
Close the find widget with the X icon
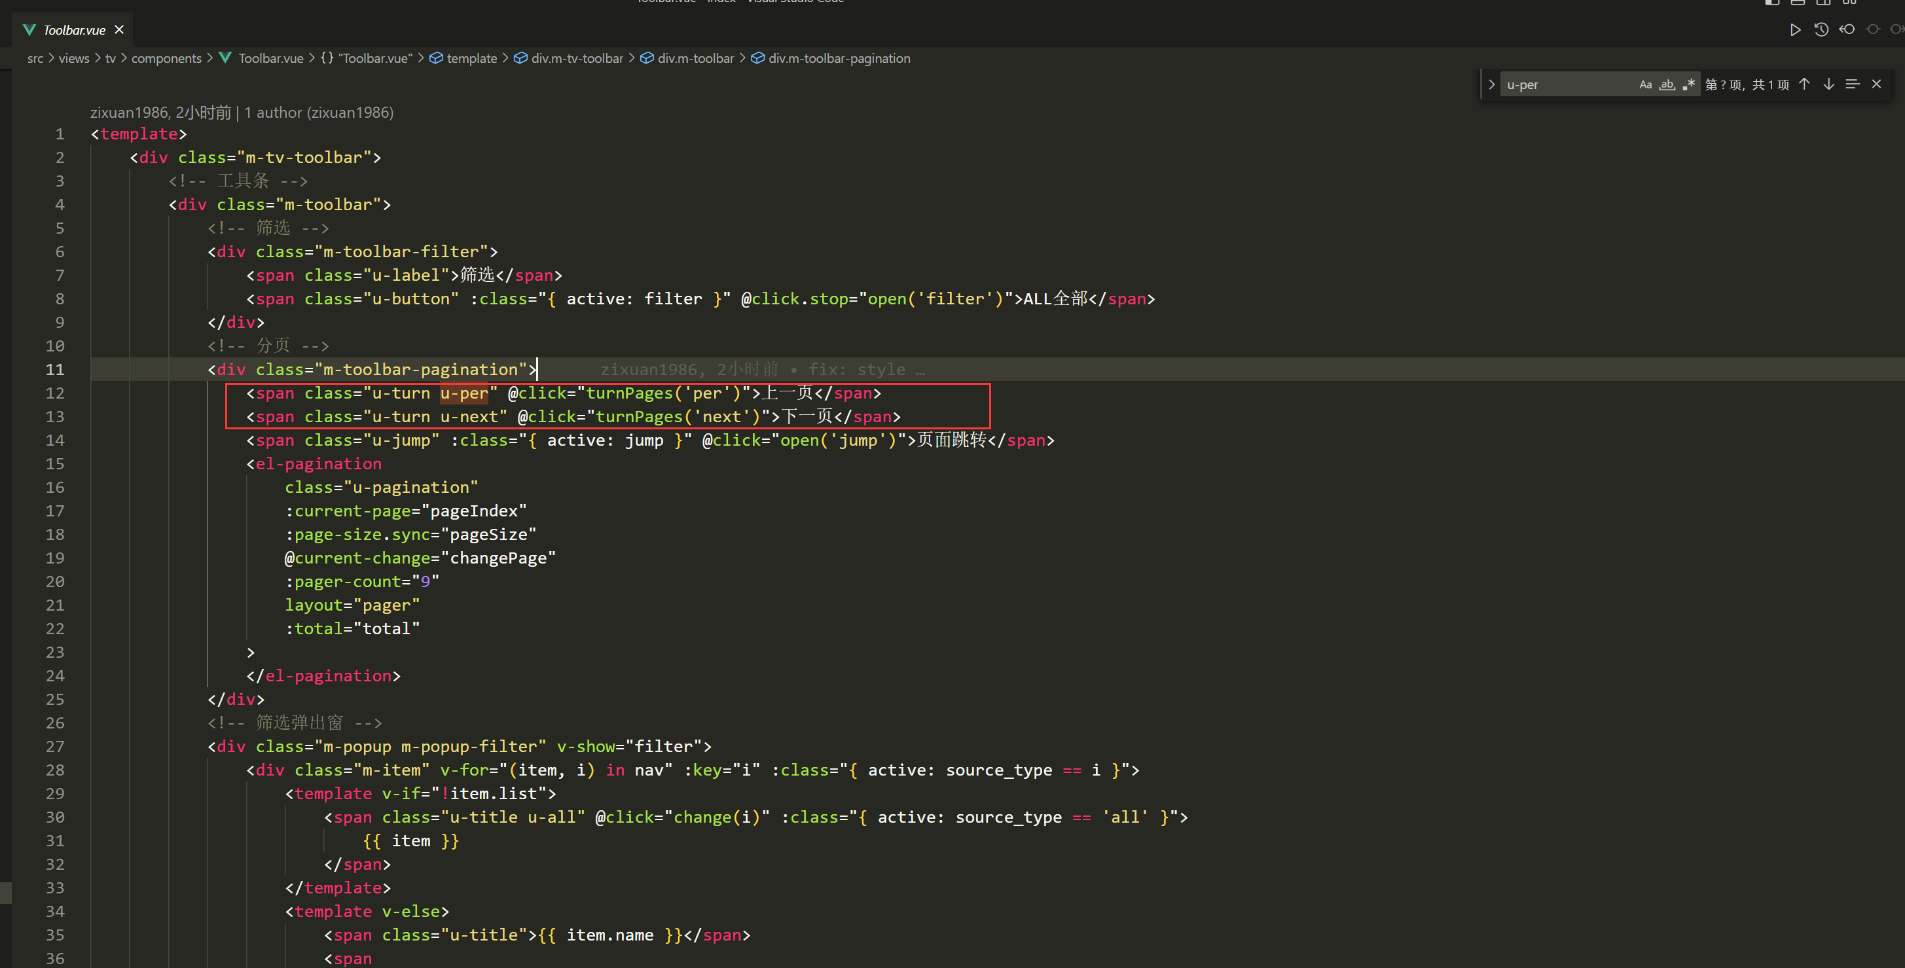pyautogui.click(x=1877, y=84)
